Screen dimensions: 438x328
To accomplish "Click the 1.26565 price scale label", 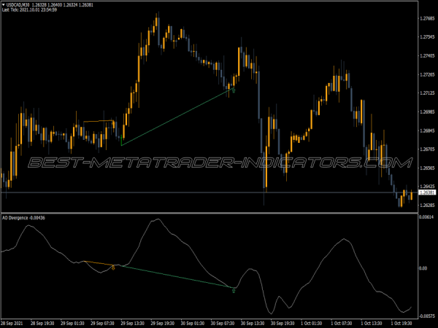I will coord(427,168).
